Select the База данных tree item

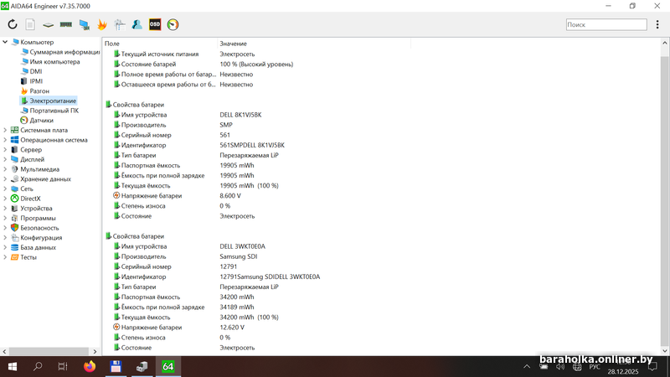click(38, 247)
